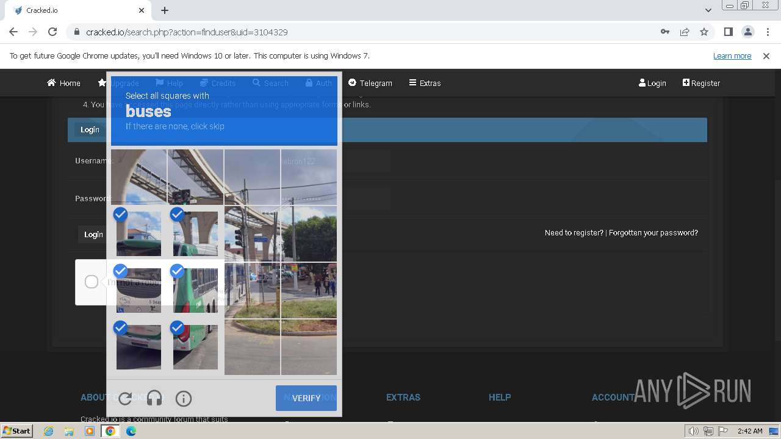Open the saved passwords key icon
This screenshot has height=439, width=781.
pyautogui.click(x=665, y=32)
